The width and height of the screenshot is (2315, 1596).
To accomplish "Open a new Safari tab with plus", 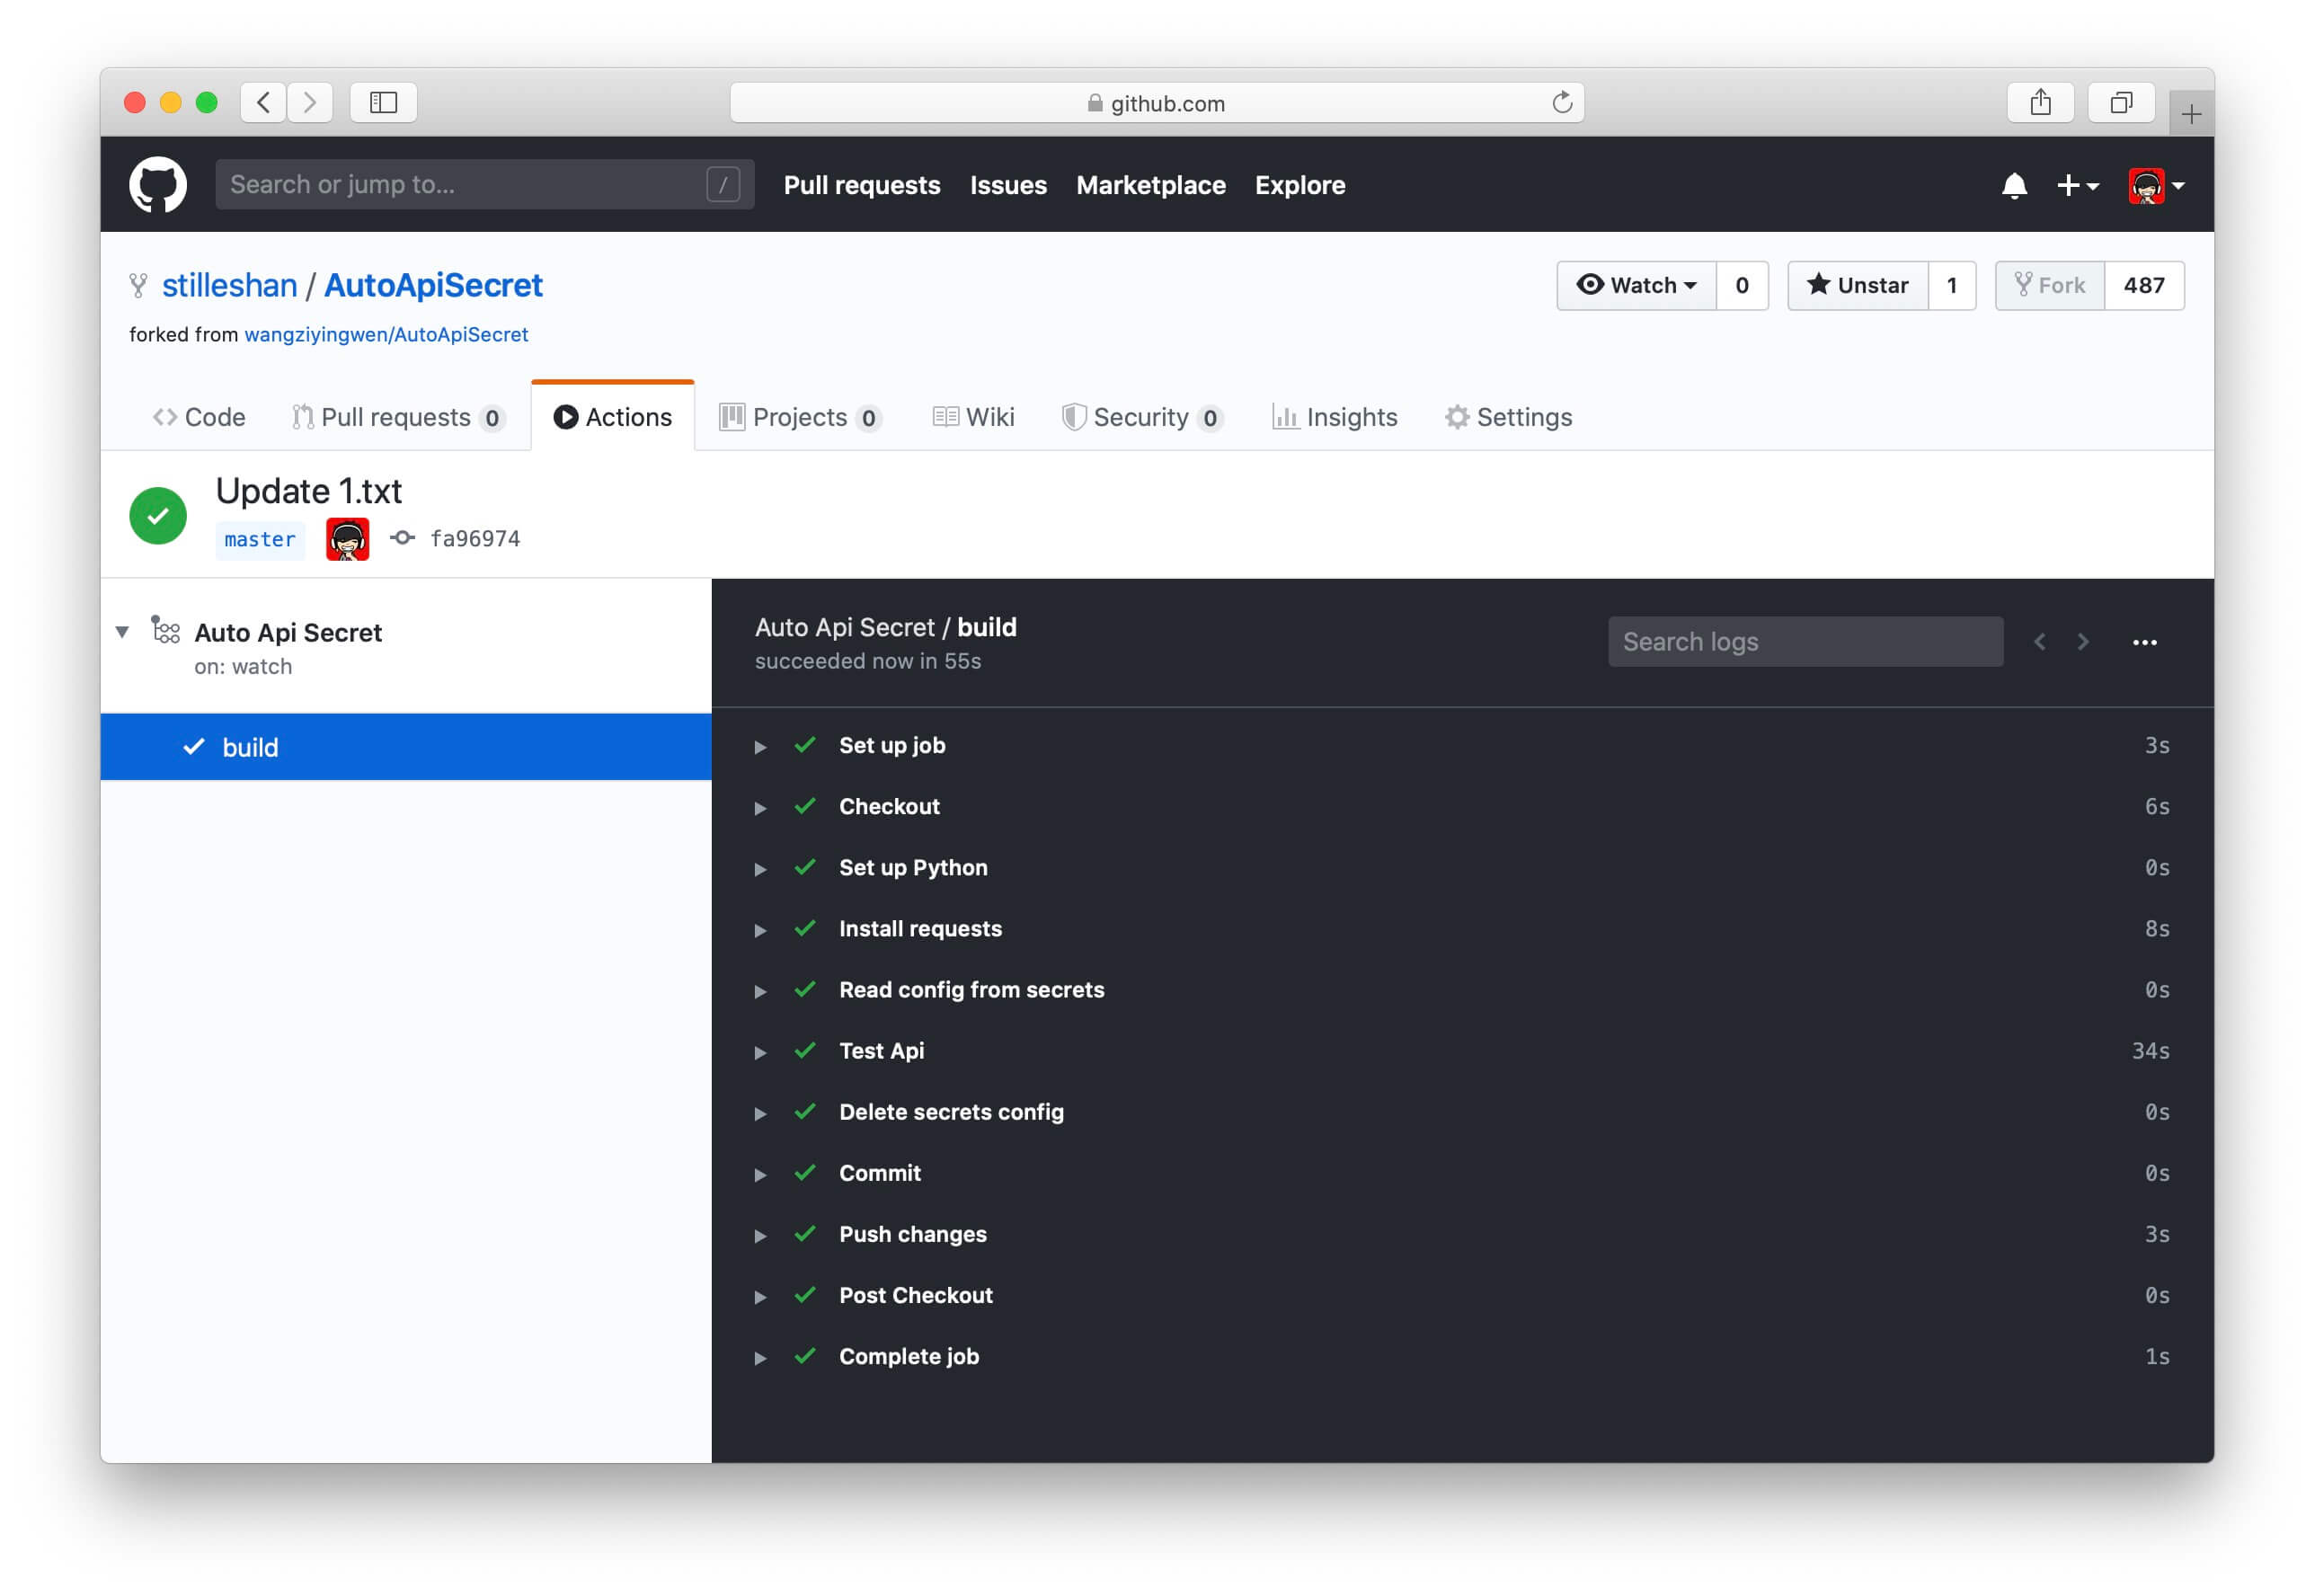I will (x=2190, y=114).
